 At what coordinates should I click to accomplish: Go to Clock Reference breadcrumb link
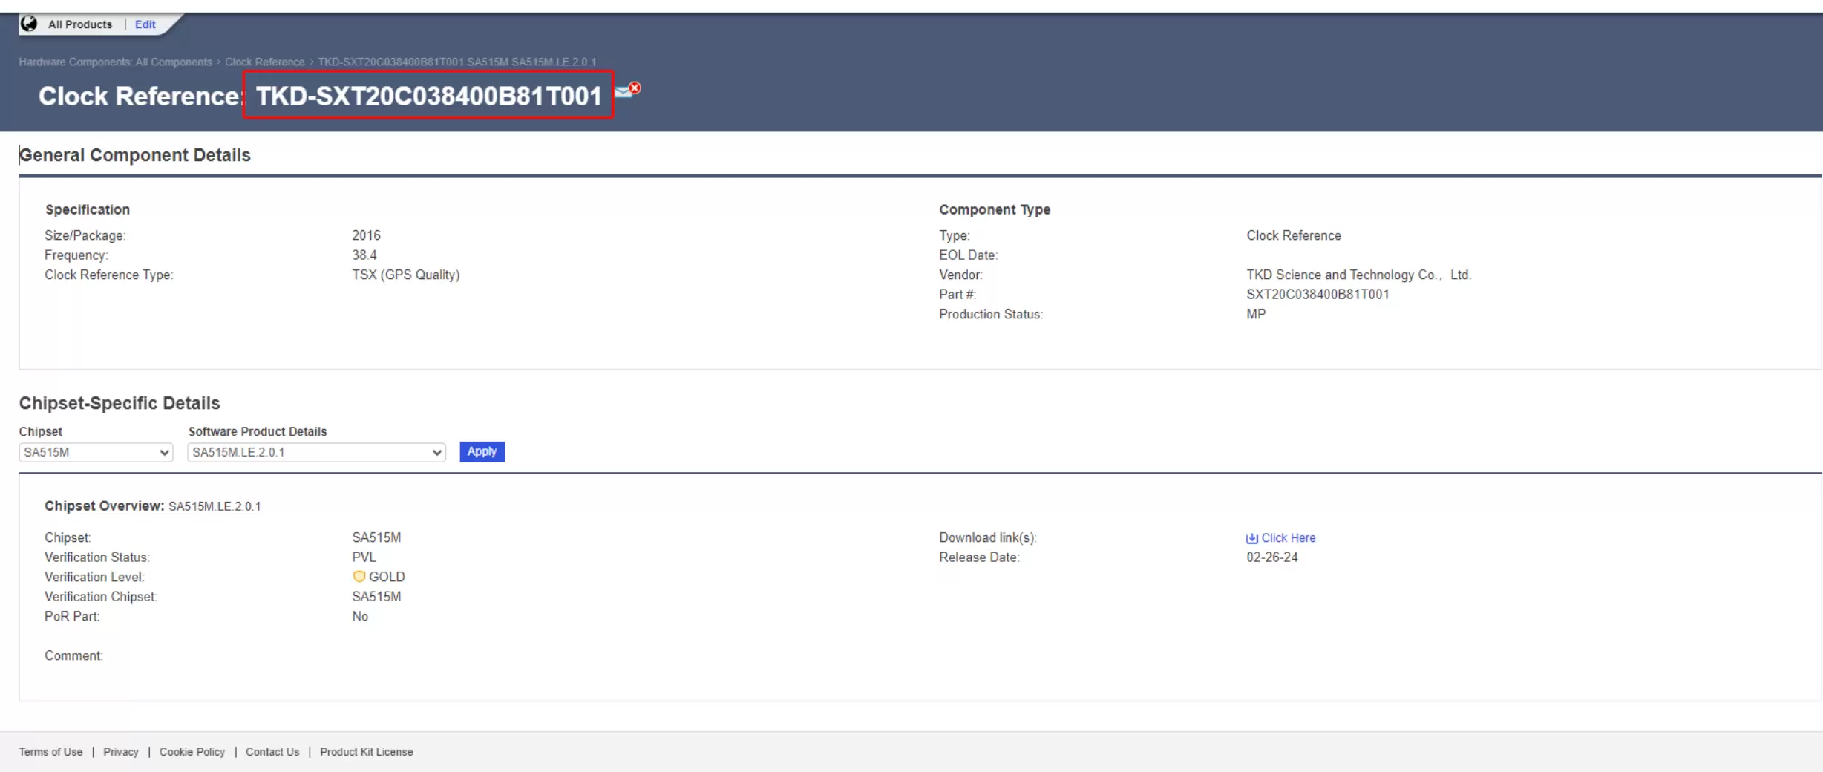265,62
